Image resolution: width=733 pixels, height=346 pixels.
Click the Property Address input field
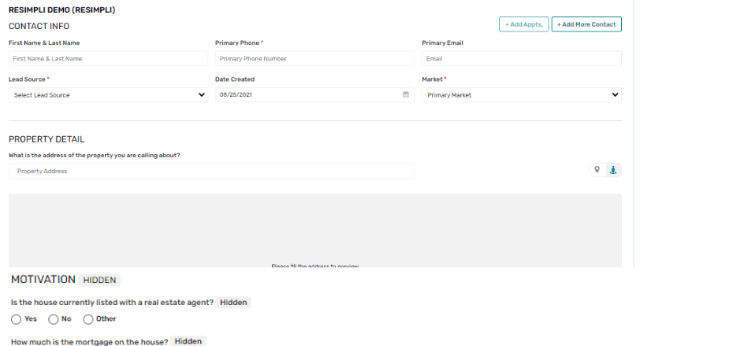tap(211, 171)
